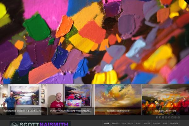Open the LinkedIn social icon
The height and width of the screenshot is (126, 189).
tap(166, 117)
